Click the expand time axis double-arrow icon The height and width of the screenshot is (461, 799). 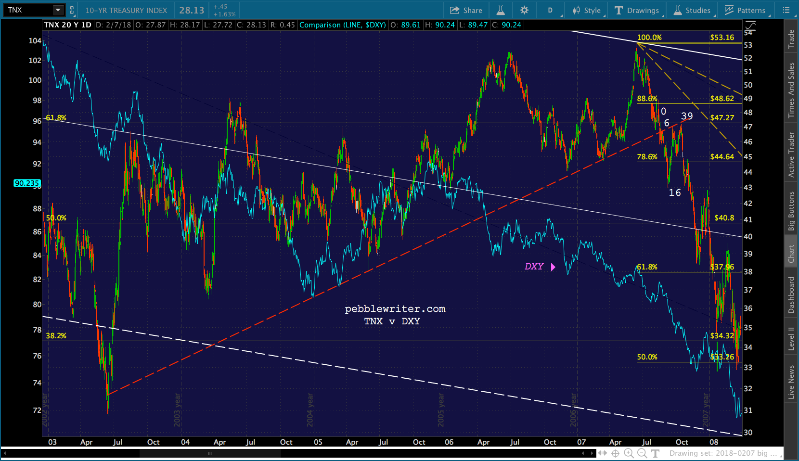[602, 453]
